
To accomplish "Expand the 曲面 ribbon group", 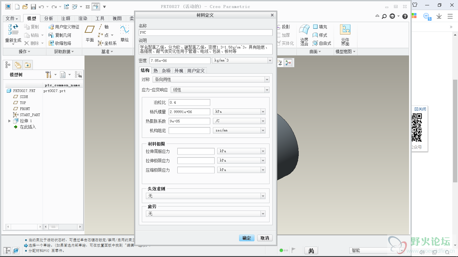I will click(315, 52).
